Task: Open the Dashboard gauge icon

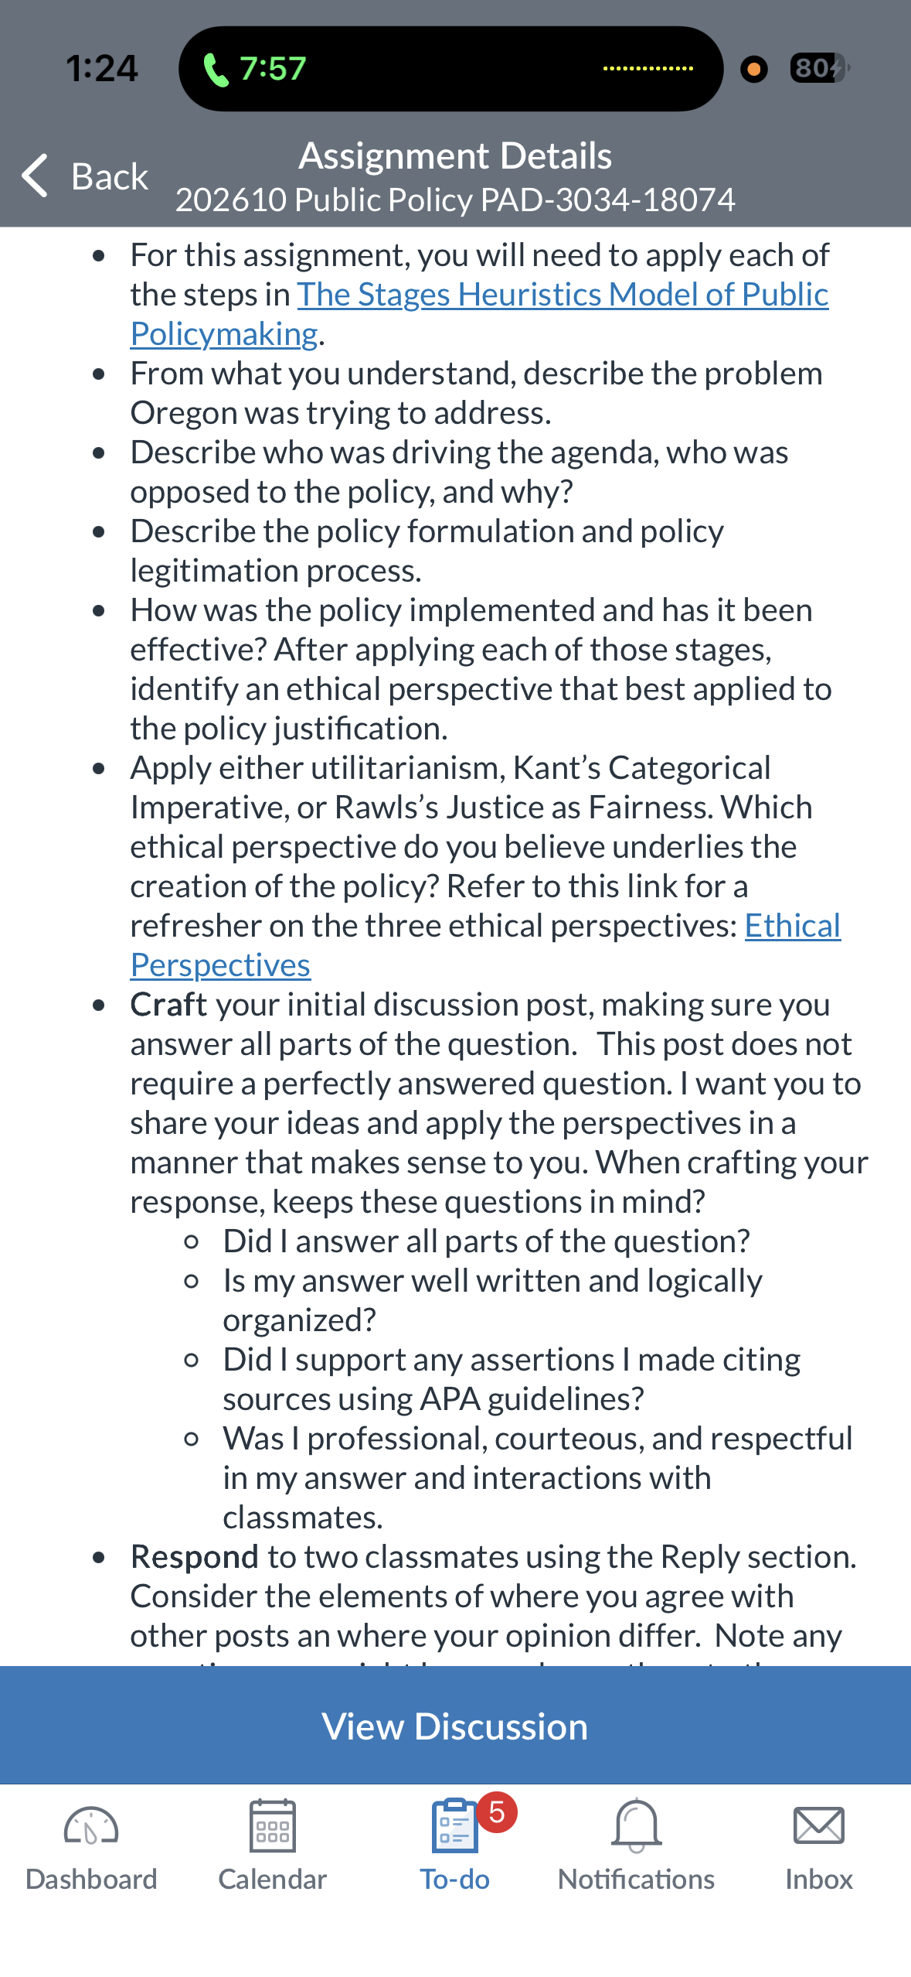Action: click(91, 1826)
